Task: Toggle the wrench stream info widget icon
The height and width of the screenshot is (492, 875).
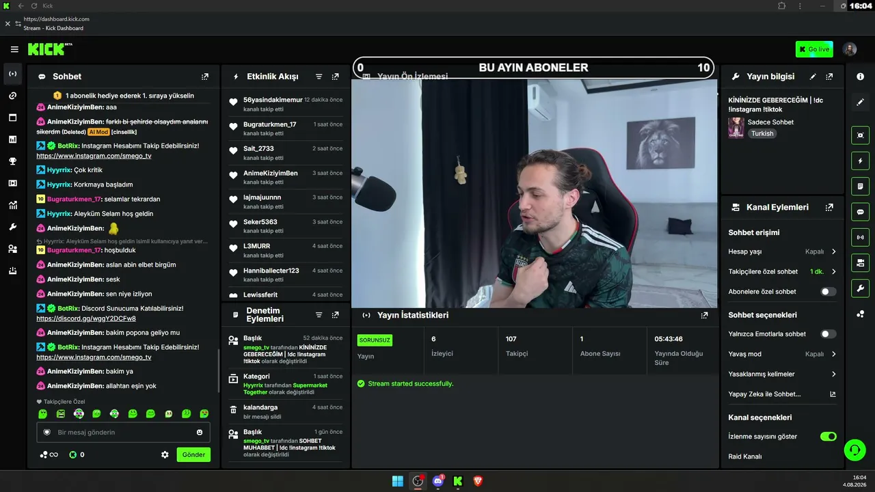Action: click(x=860, y=288)
